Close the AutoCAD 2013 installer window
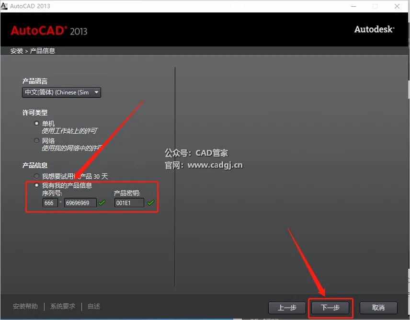The height and width of the screenshot is (320, 410). [397, 6]
